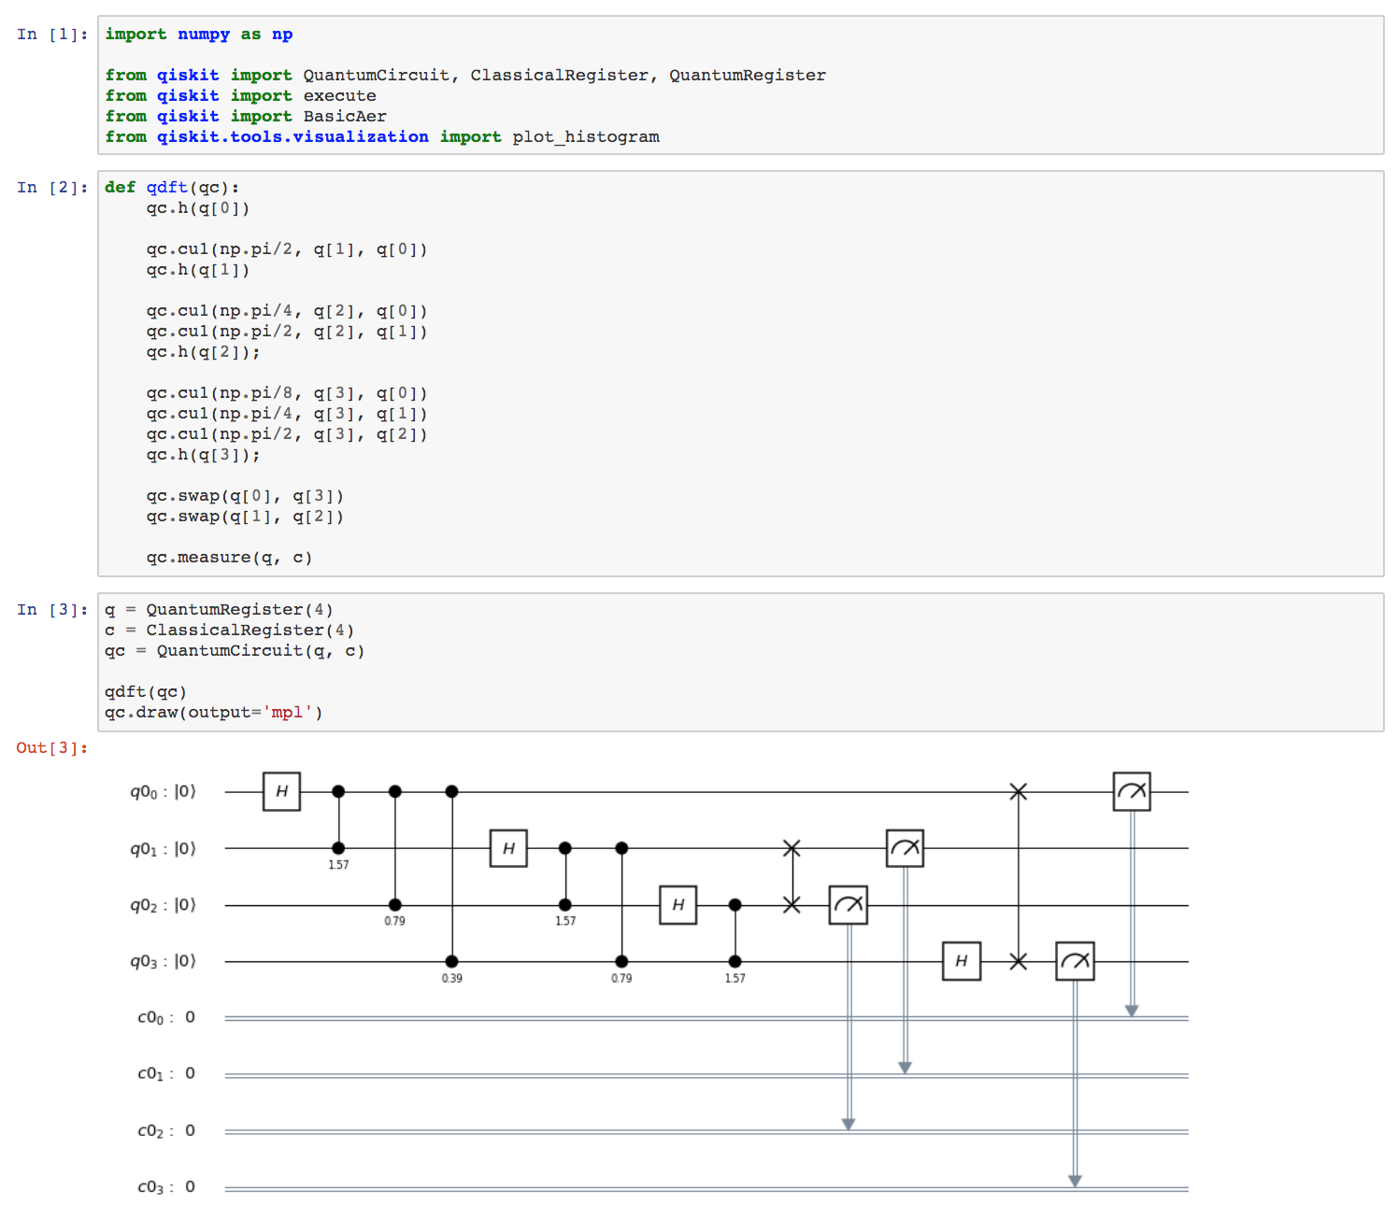This screenshot has width=1398, height=1205.
Task: Select the H gate on the q0₃ wire
Action: [962, 961]
